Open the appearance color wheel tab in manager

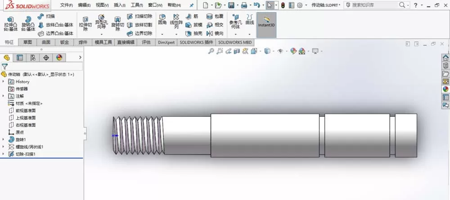(x=59, y=58)
